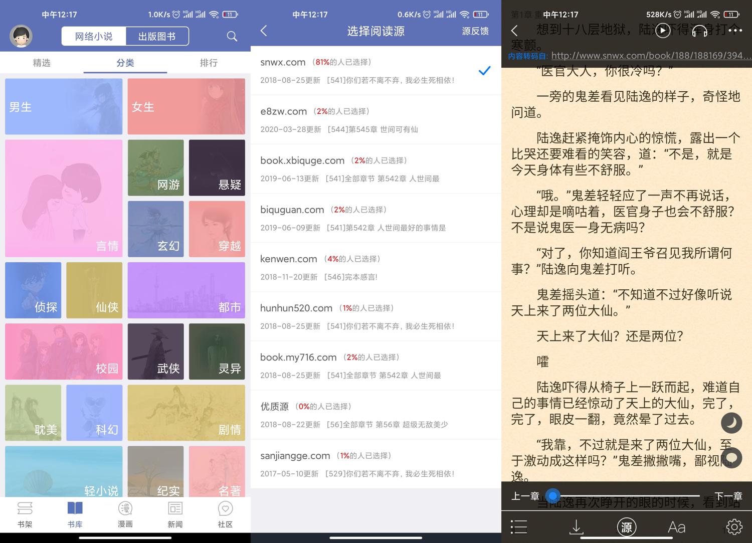The height and width of the screenshot is (543, 752).
Task: Toggle night mode moon button
Action: point(731,423)
